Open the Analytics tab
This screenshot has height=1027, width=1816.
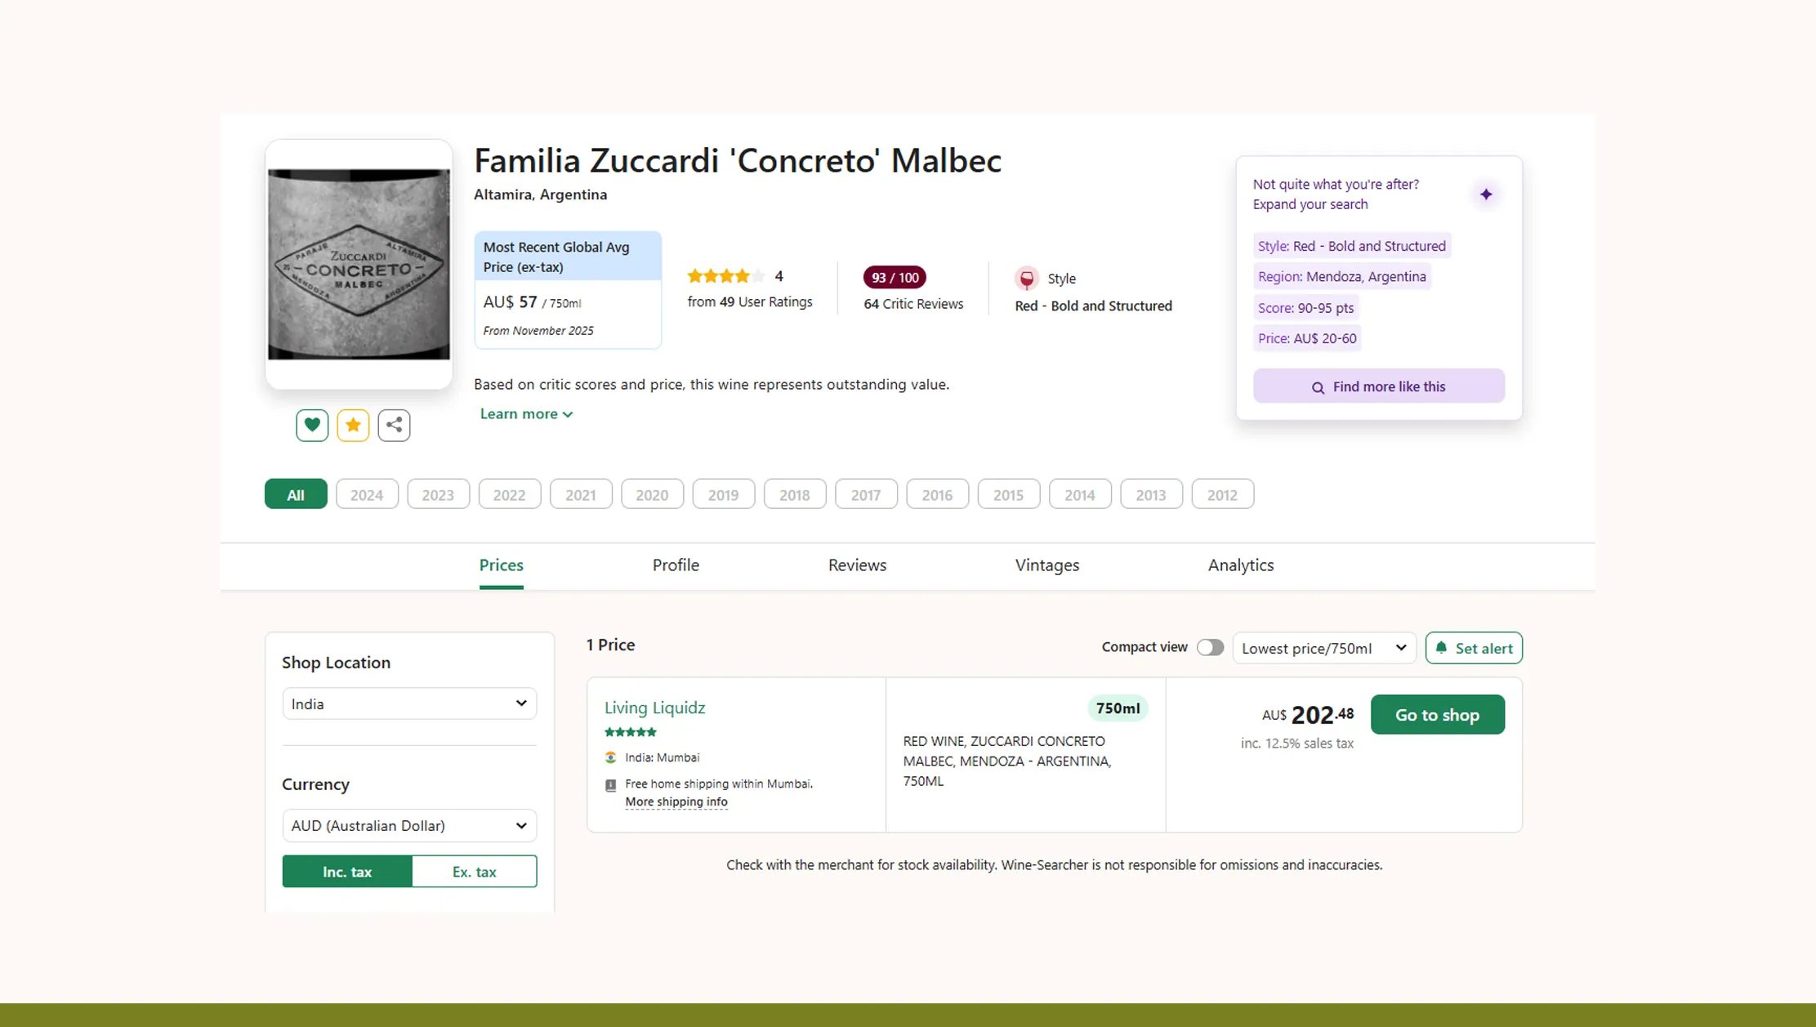coord(1240,565)
